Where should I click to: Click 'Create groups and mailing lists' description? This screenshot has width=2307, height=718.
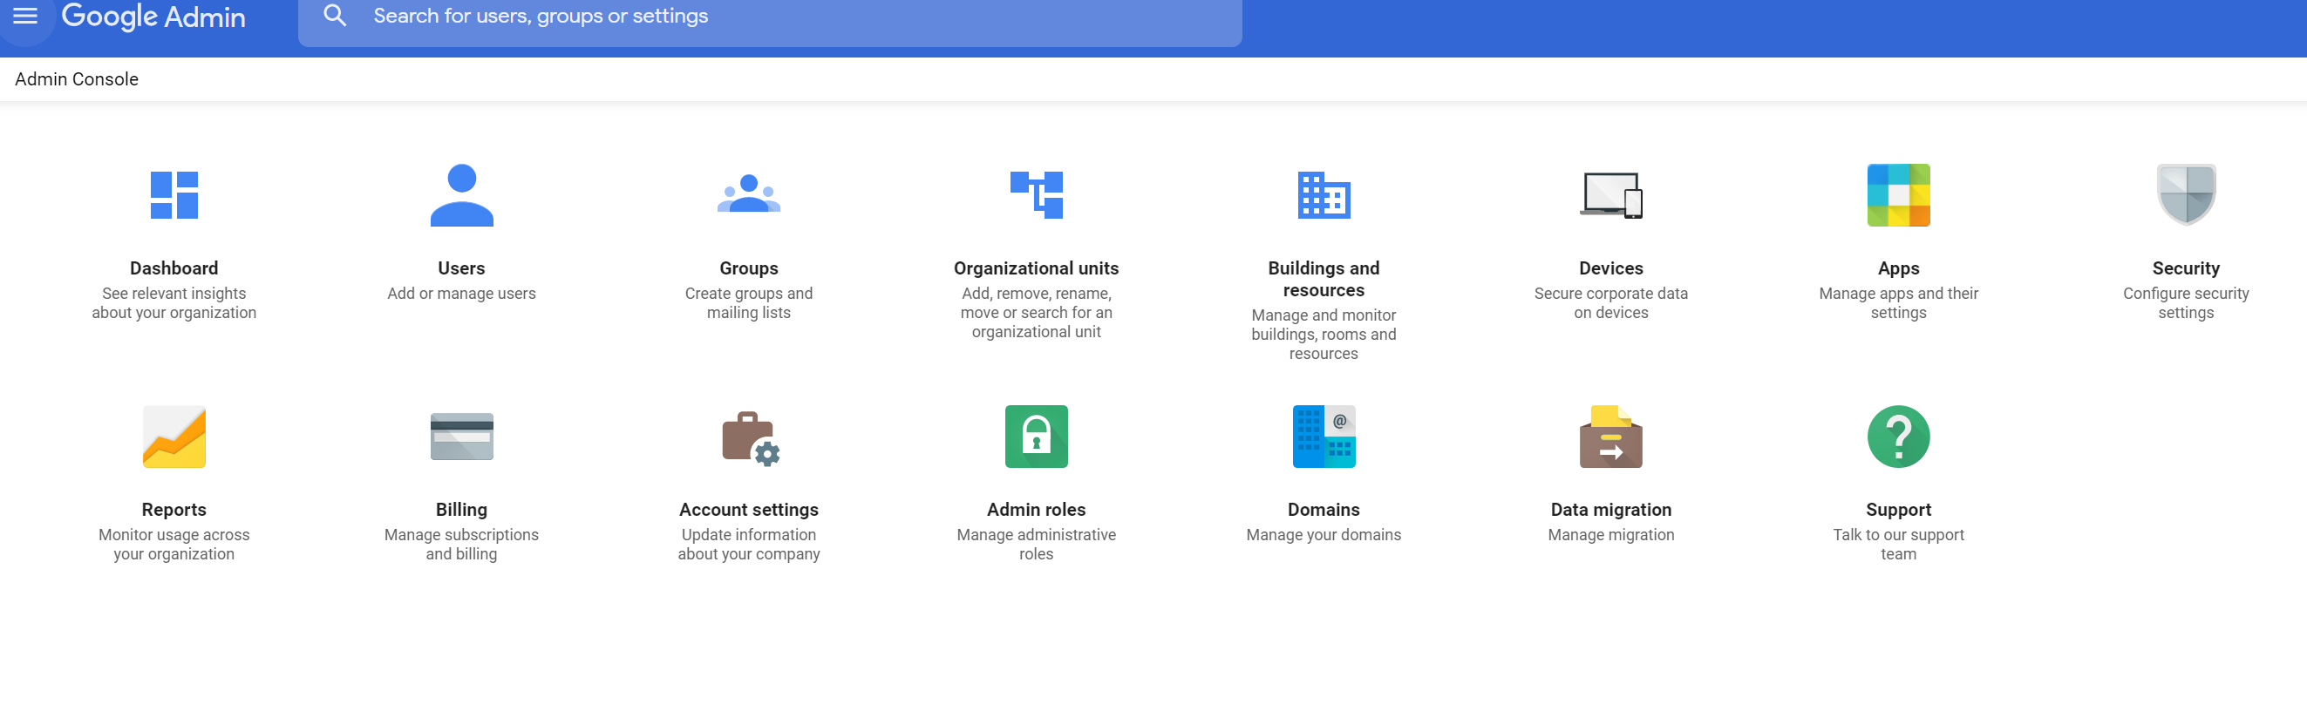pyautogui.click(x=749, y=302)
